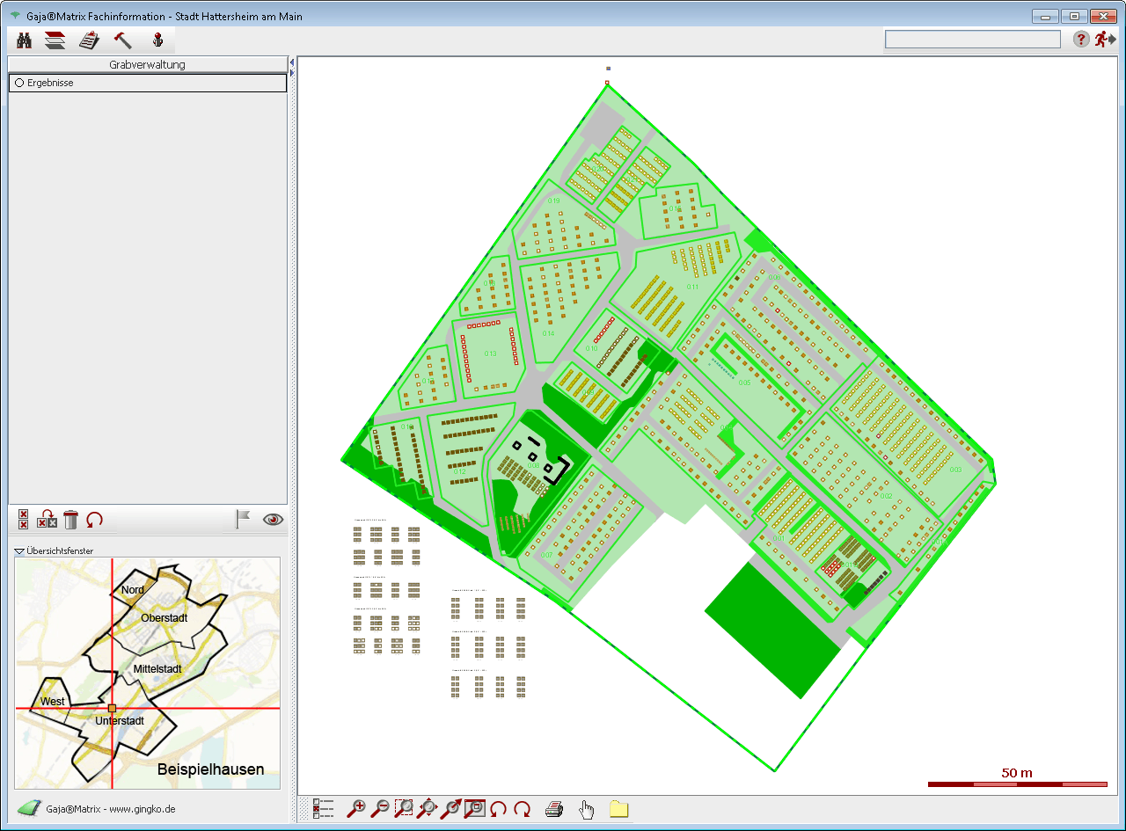
Task: Click the Grabverwaltung panel header
Action: (x=147, y=64)
